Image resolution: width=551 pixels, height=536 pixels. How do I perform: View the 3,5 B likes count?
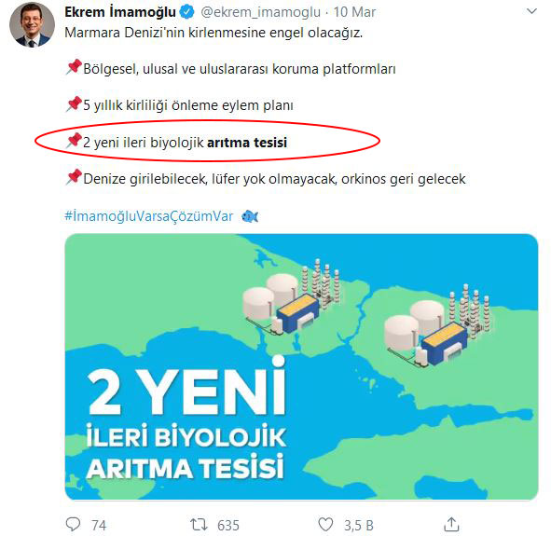pyautogui.click(x=358, y=526)
